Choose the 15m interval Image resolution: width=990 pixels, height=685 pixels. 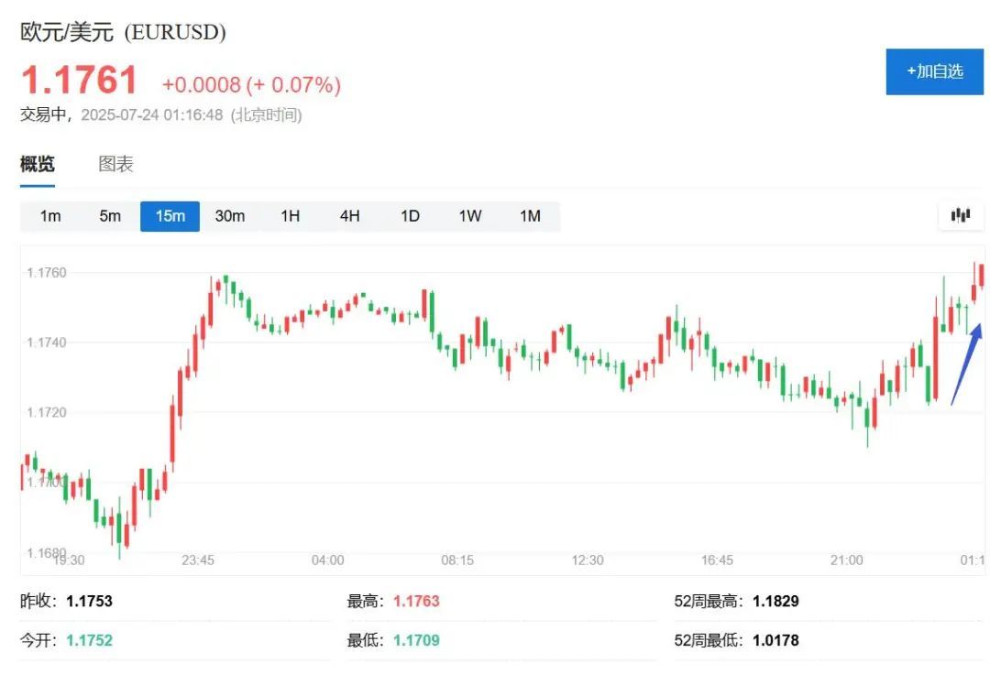pyautogui.click(x=170, y=216)
